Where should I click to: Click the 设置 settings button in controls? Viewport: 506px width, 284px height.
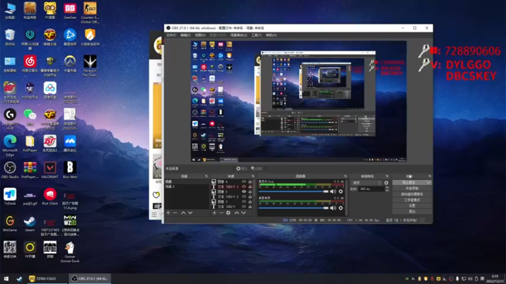pos(412,206)
